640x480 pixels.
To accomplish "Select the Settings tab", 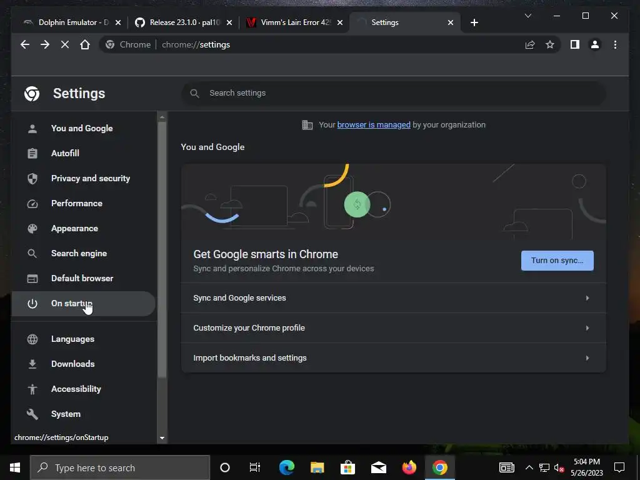I will (x=404, y=22).
